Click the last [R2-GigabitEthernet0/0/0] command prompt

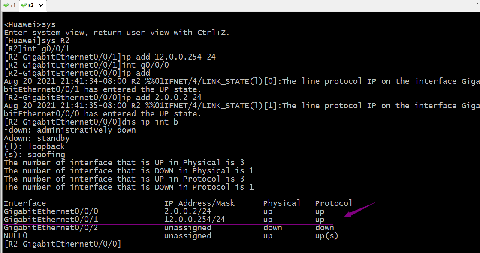click(63, 244)
